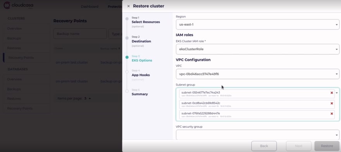Click the VPC Configuration heading

pyautogui.click(x=193, y=60)
